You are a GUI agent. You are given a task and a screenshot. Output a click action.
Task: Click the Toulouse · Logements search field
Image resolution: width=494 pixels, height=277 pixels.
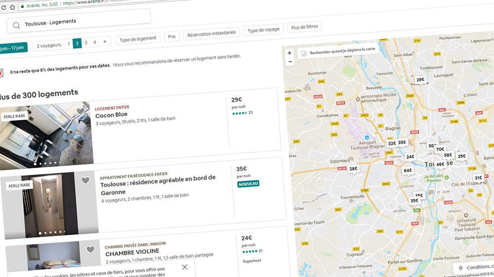click(79, 21)
